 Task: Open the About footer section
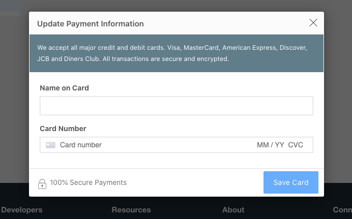coord(233,210)
